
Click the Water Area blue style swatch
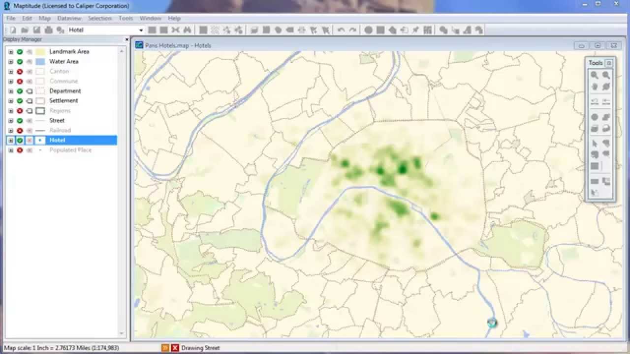point(40,61)
